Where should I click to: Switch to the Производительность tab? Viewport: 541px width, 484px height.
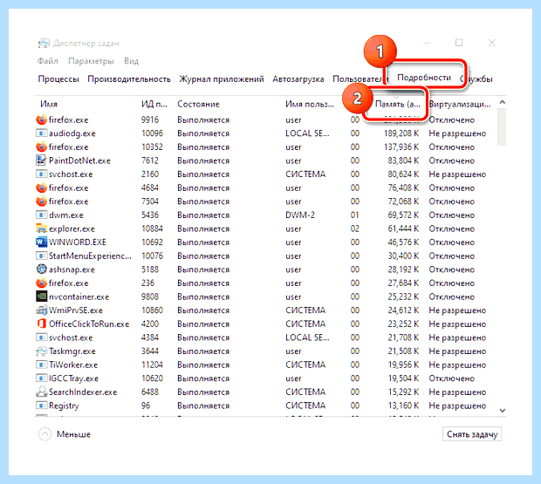coord(129,79)
